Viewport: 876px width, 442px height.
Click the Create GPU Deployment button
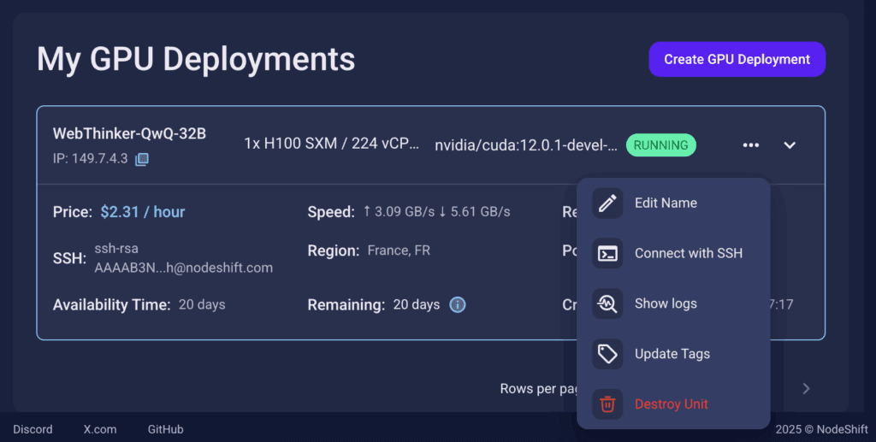coord(737,59)
